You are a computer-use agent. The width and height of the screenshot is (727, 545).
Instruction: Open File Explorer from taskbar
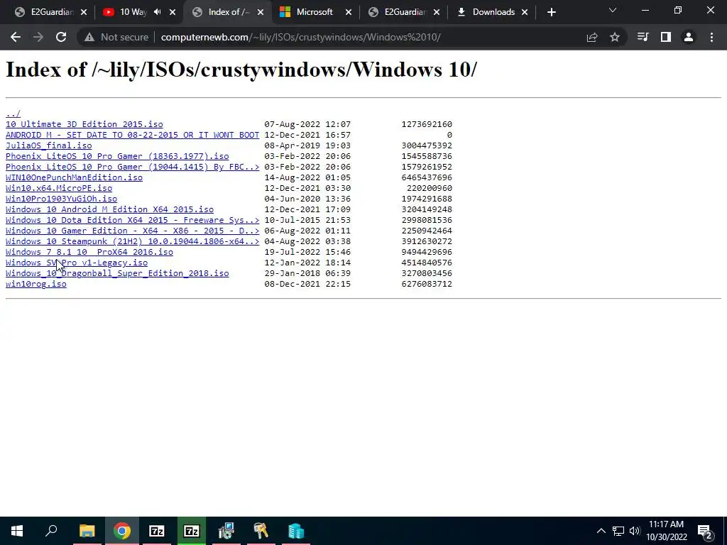click(87, 531)
